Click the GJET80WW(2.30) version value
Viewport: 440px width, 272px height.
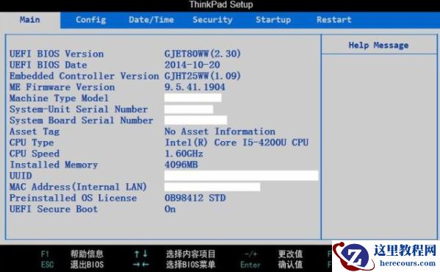point(203,54)
